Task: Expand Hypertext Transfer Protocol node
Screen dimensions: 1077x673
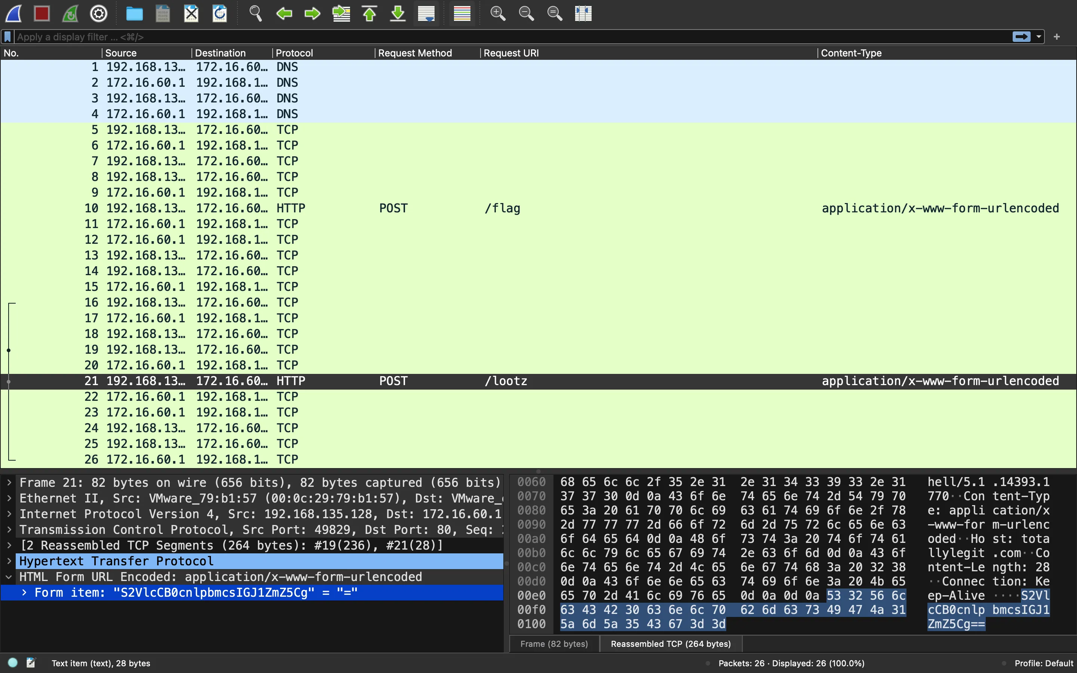Action: pyautogui.click(x=9, y=561)
